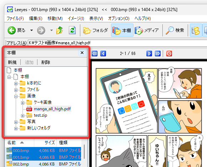Open the イメージ(I) menu
This screenshot has height=167, width=207.
76,18
